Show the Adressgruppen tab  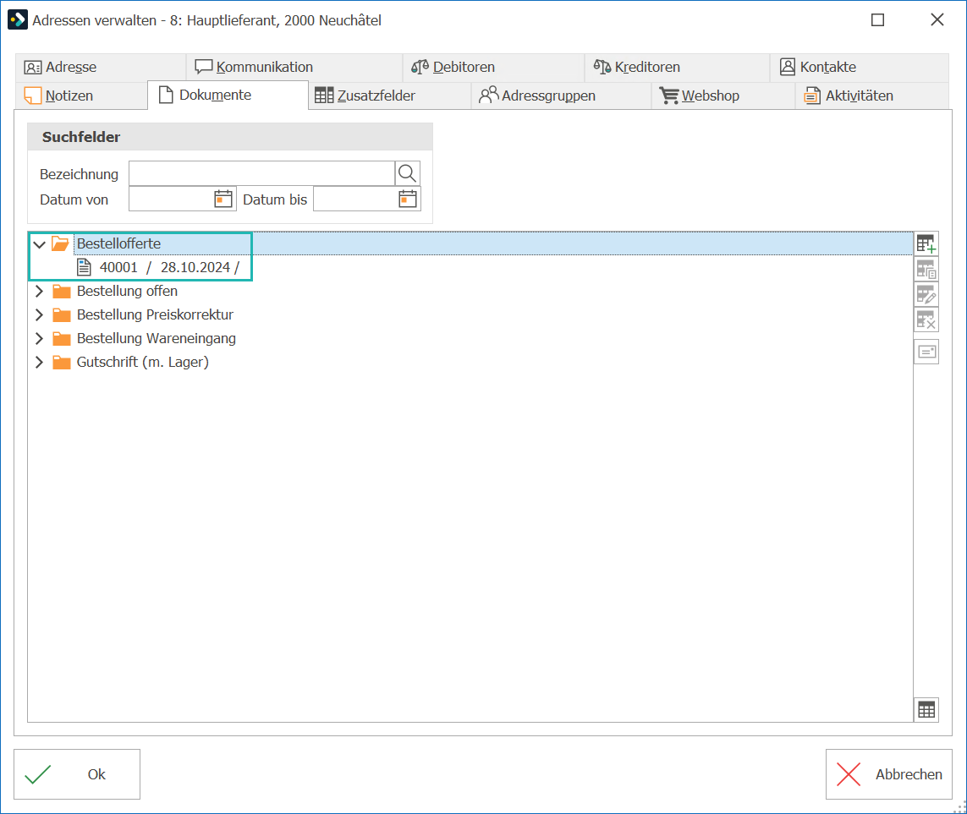(561, 96)
